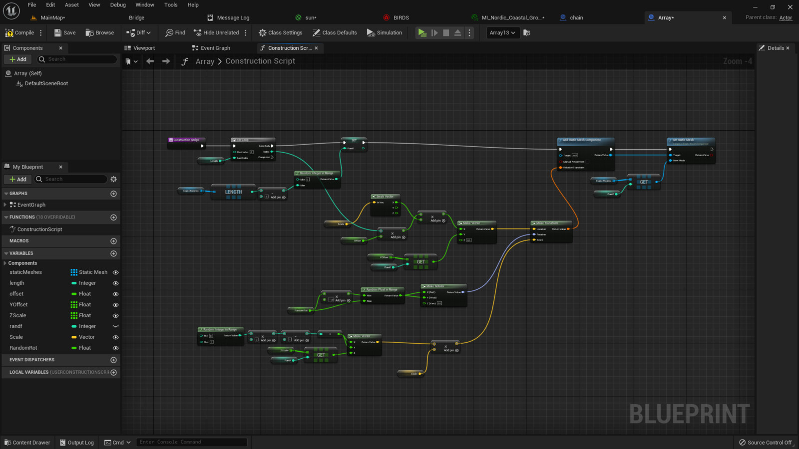Add a new component in the Components panel
799x449 pixels.
(17, 59)
